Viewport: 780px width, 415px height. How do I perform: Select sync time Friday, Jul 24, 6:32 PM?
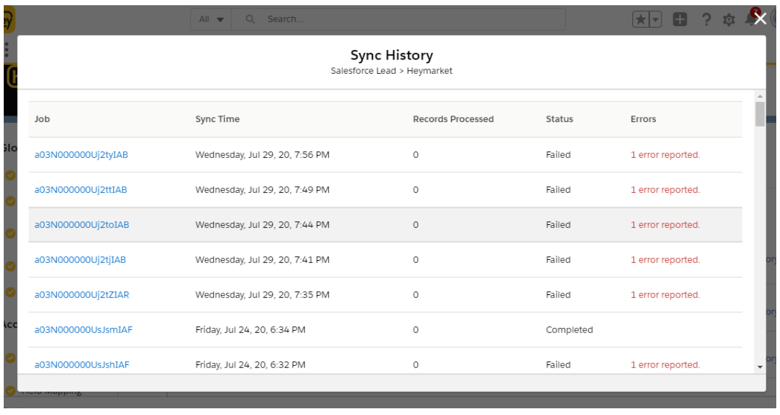(251, 364)
